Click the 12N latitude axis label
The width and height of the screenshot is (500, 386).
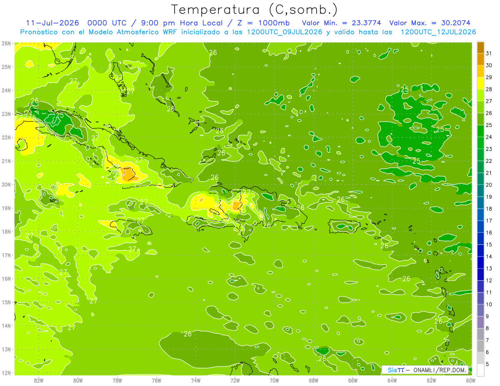pyautogui.click(x=6, y=373)
